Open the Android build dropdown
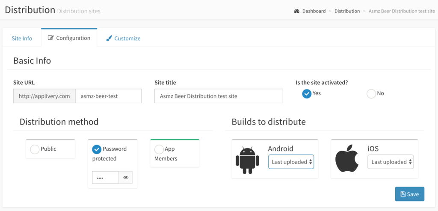 point(291,162)
